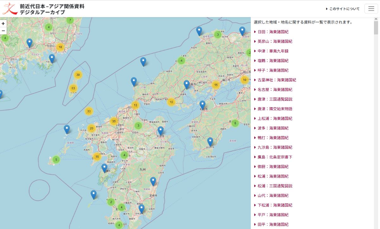Open the cluster marker numbered 30
380x229 pixels.
78,75
